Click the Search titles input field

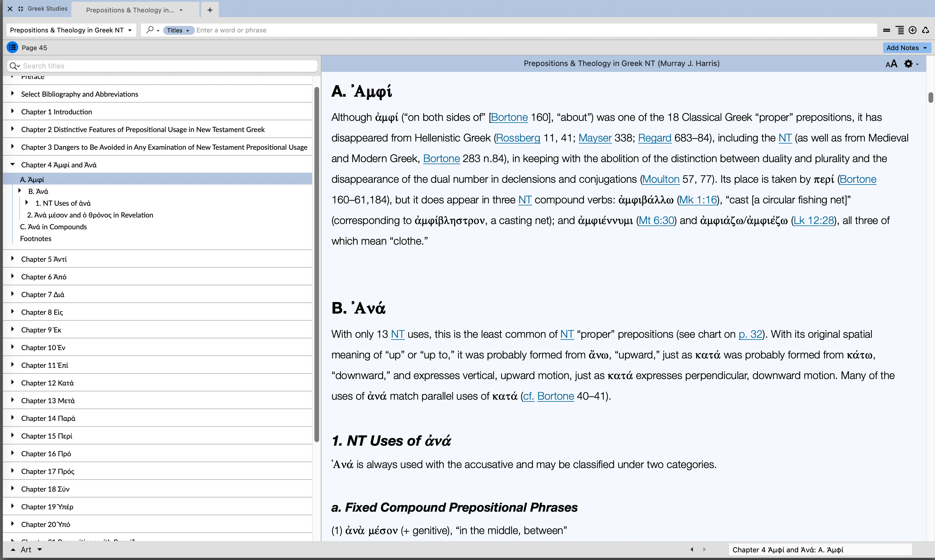click(166, 66)
